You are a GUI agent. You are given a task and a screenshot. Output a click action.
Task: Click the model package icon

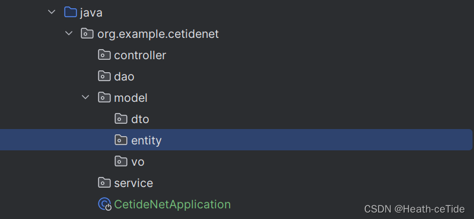pos(104,98)
